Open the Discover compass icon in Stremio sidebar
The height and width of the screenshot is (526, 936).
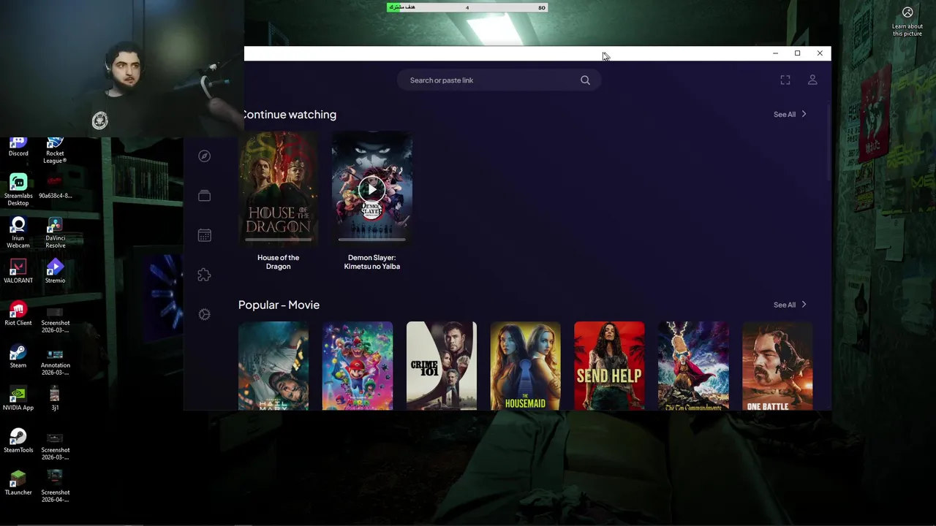(x=205, y=156)
